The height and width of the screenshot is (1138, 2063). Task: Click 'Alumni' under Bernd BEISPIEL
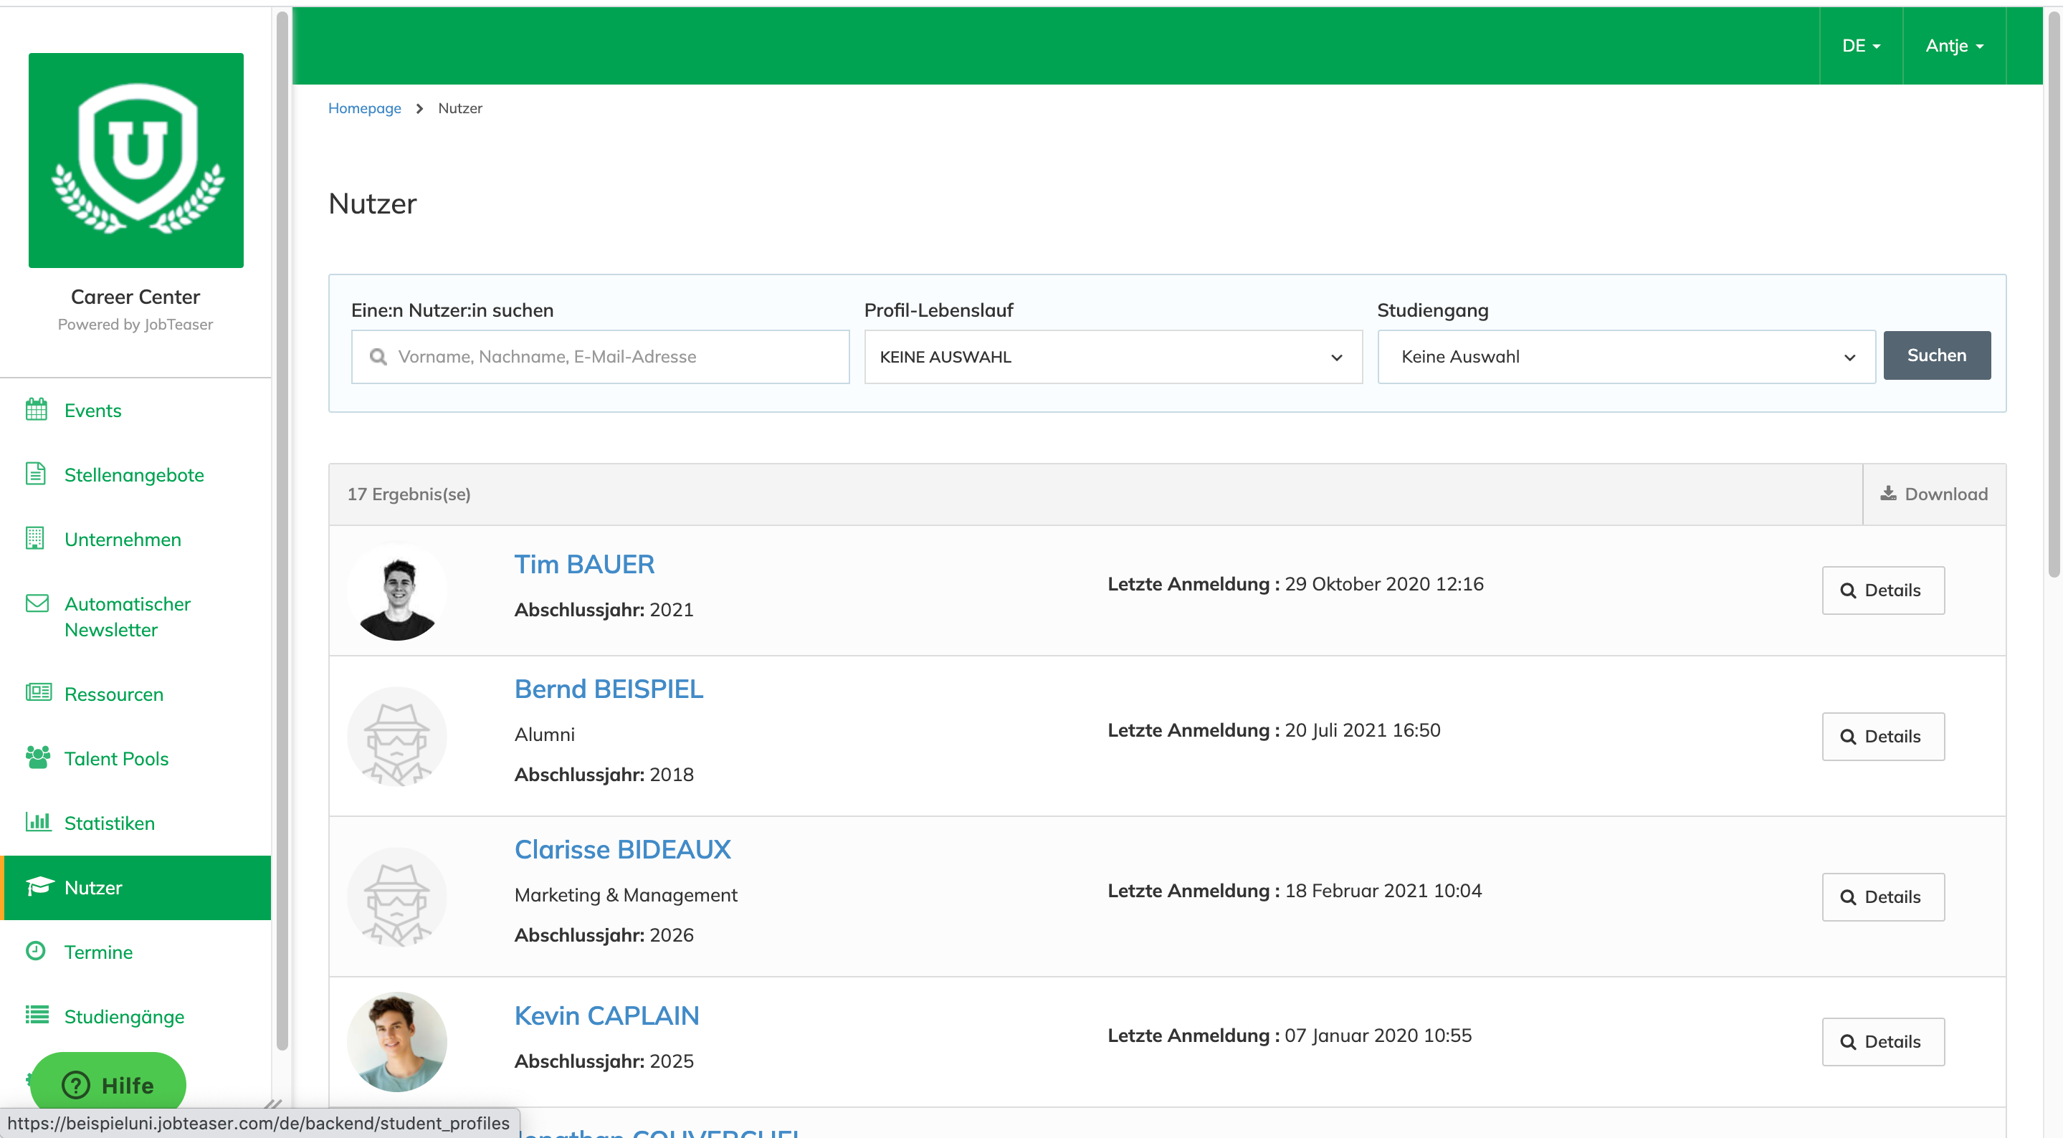point(545,735)
